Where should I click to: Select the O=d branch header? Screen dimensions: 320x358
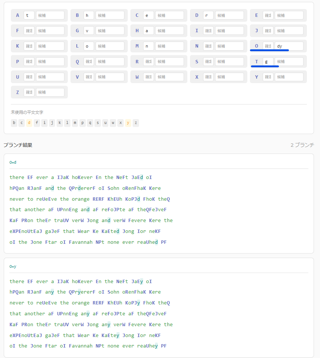coord(13,162)
